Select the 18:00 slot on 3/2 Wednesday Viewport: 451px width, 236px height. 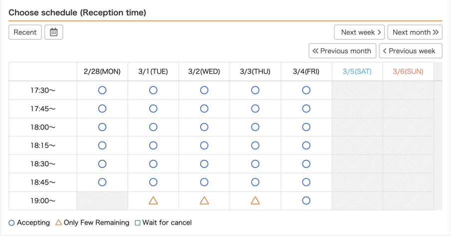[204, 127]
